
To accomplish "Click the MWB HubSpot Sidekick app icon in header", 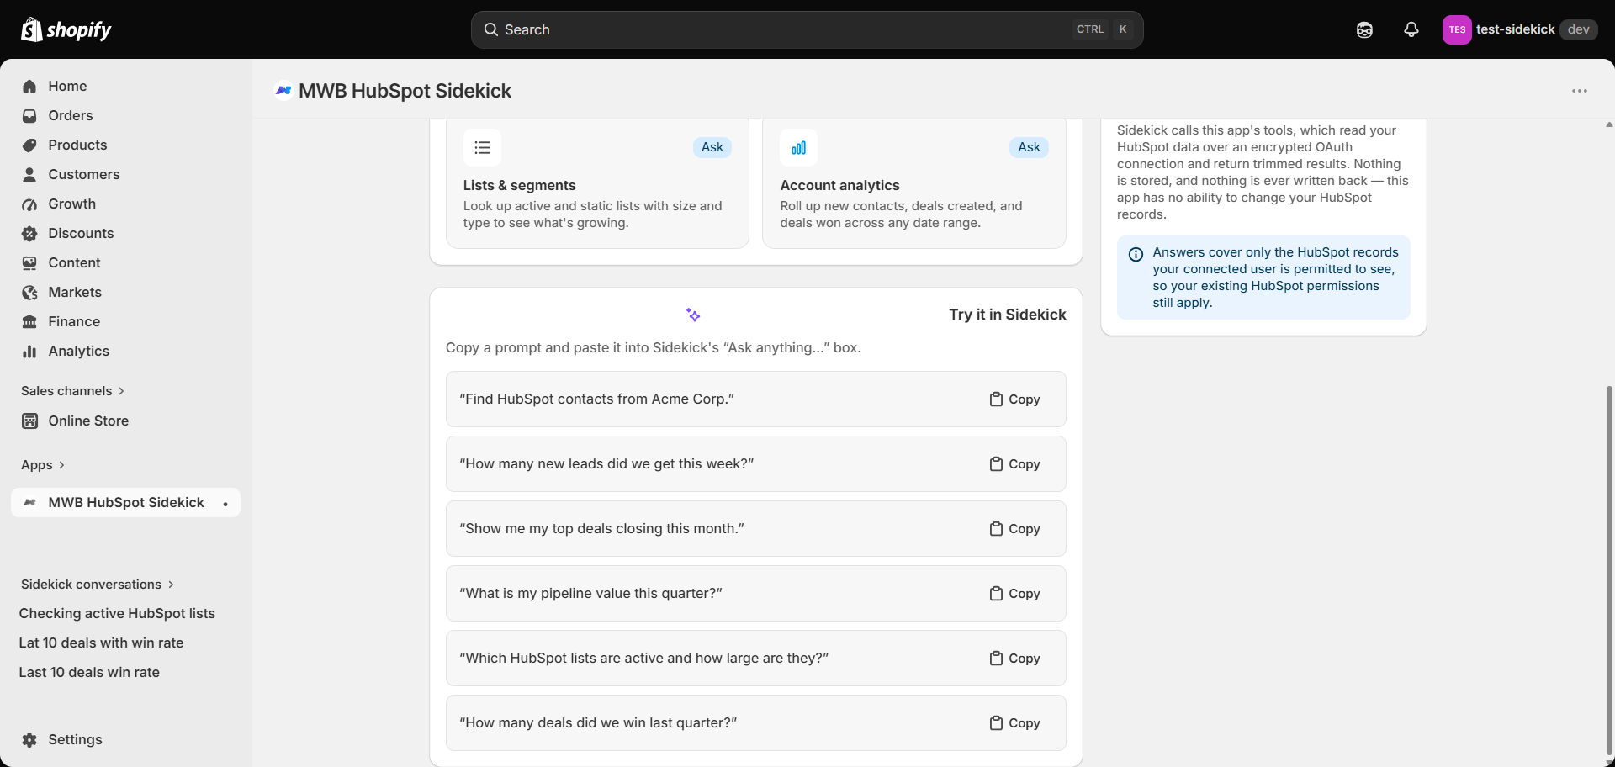I will [283, 91].
